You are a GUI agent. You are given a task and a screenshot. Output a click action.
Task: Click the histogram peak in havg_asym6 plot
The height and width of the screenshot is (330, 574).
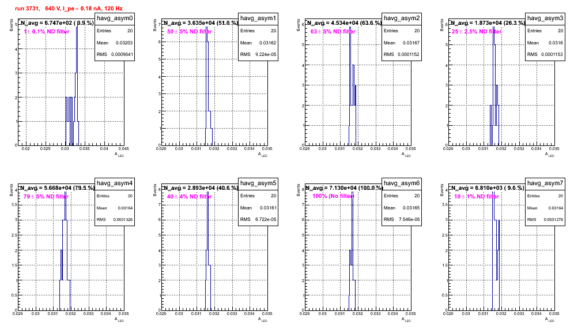point(352,193)
